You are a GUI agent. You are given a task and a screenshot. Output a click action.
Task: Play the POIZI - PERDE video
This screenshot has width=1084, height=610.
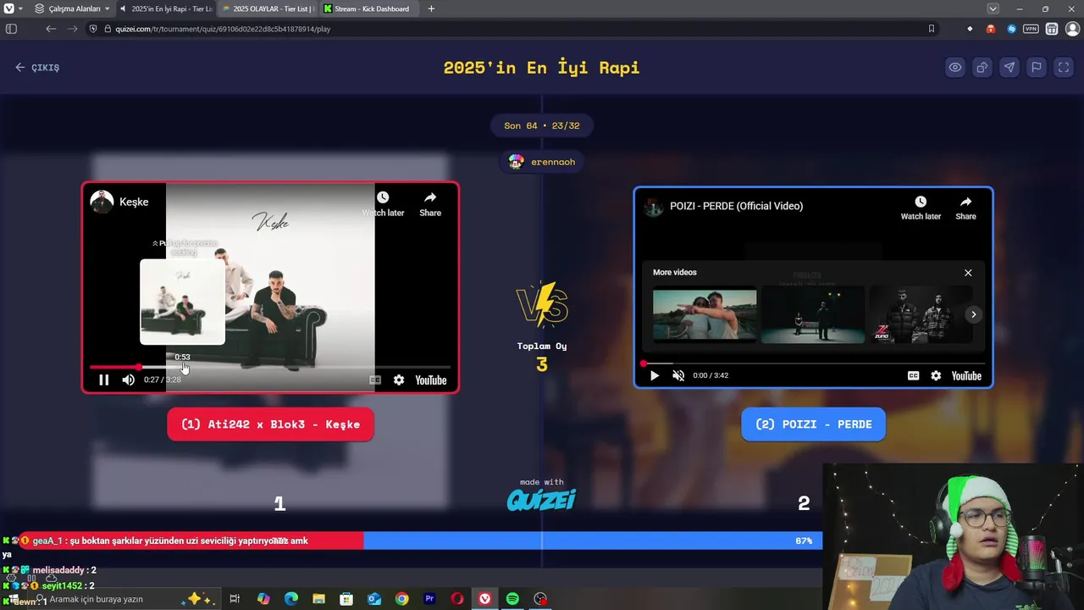654,375
